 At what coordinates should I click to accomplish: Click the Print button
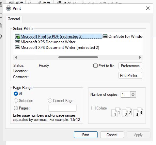tap(86, 135)
